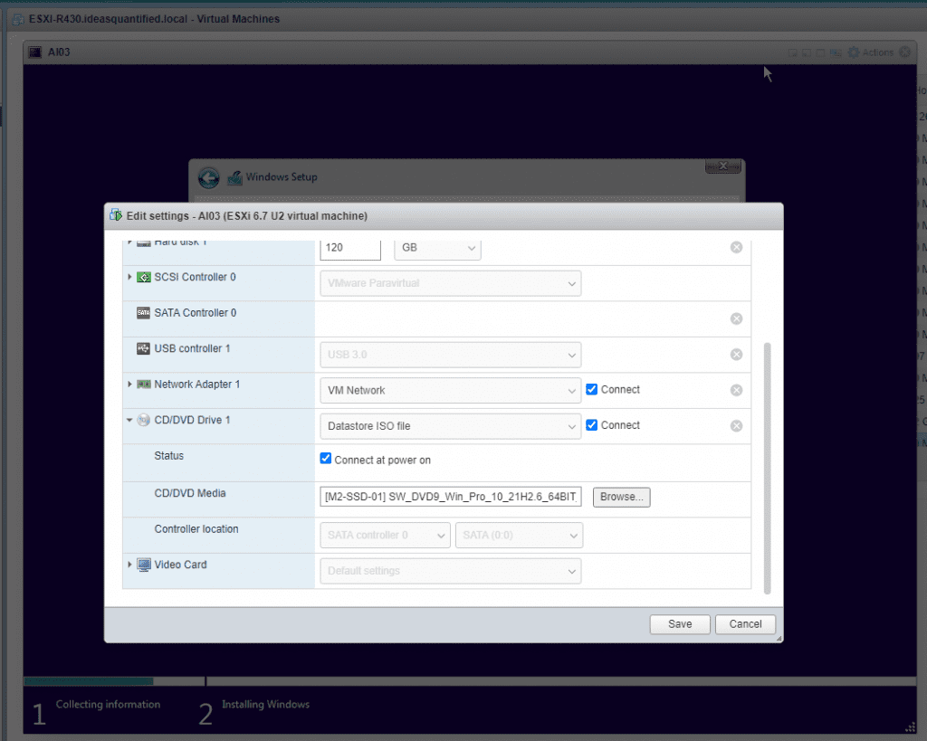Click the ESXi host Virtual Machines icon
Viewport: 927px width, 741px height.
click(18, 19)
